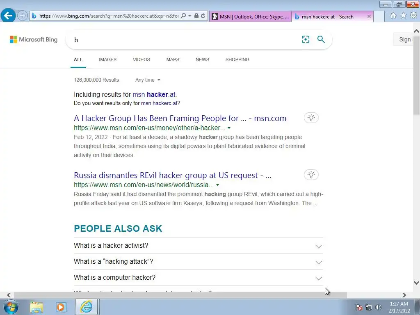420x315 pixels.
Task: Click the network tray icon
Action: tap(369, 307)
